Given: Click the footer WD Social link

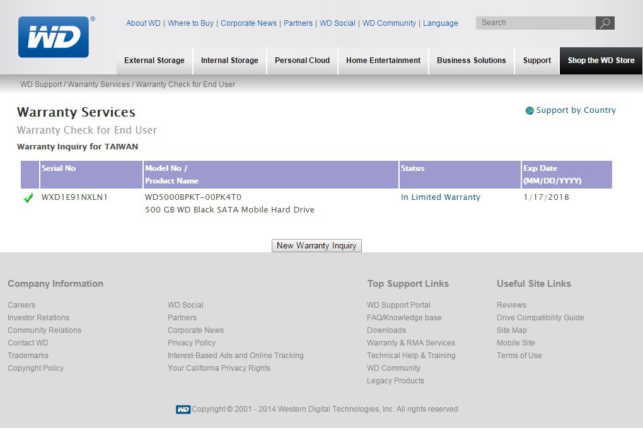Looking at the screenshot, I should pyautogui.click(x=185, y=305).
